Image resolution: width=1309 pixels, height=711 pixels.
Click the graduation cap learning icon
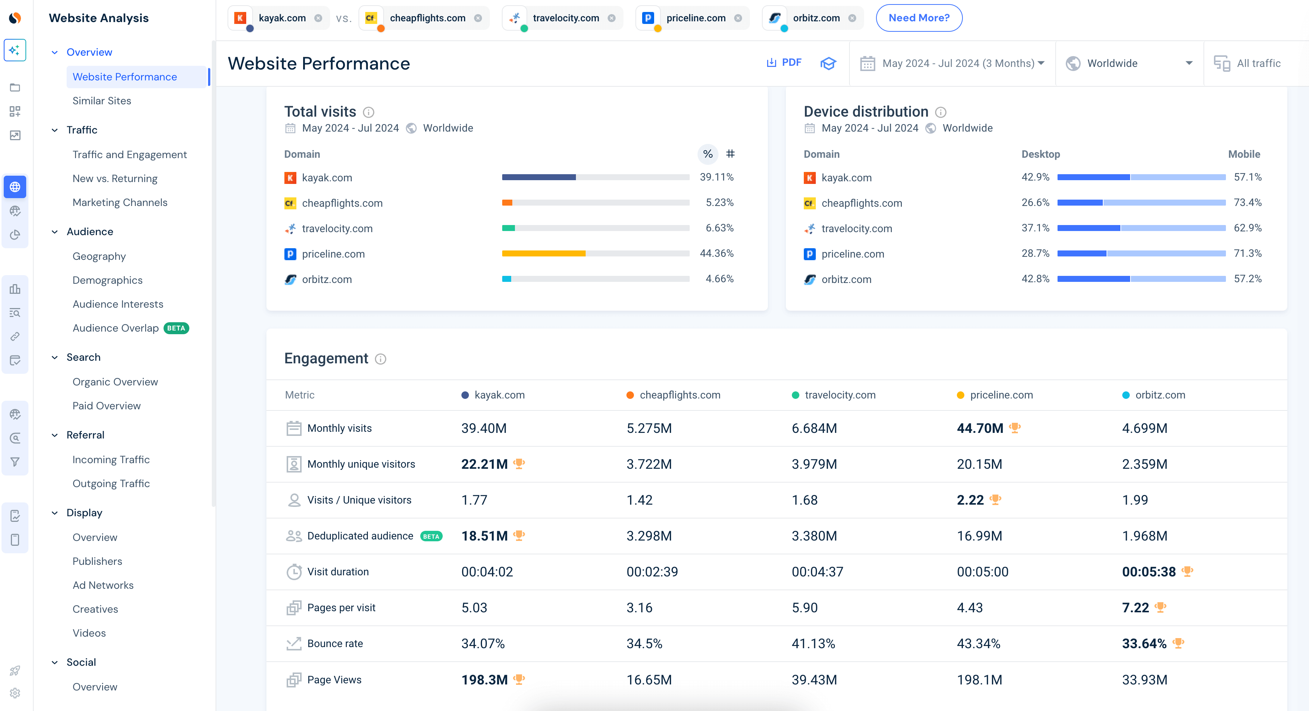point(828,63)
